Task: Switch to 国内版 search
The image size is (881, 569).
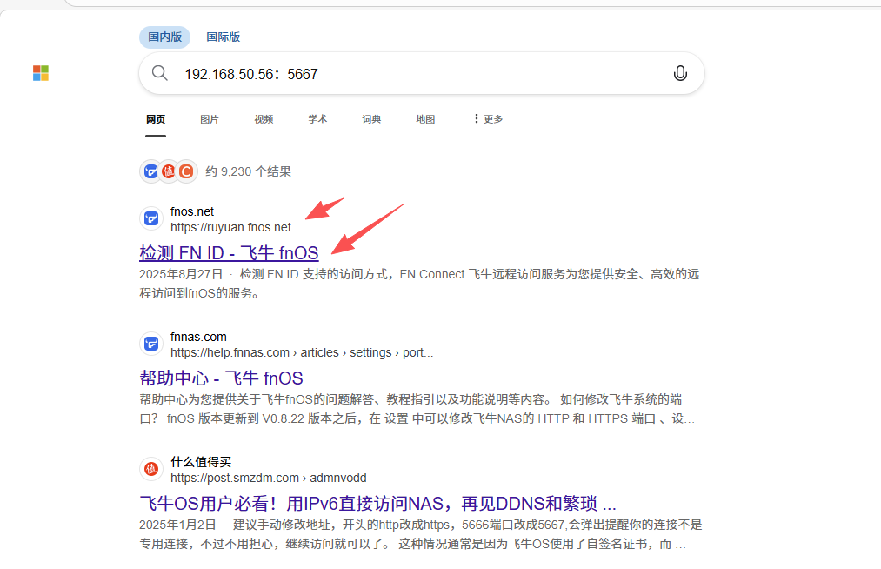Action: pos(164,37)
